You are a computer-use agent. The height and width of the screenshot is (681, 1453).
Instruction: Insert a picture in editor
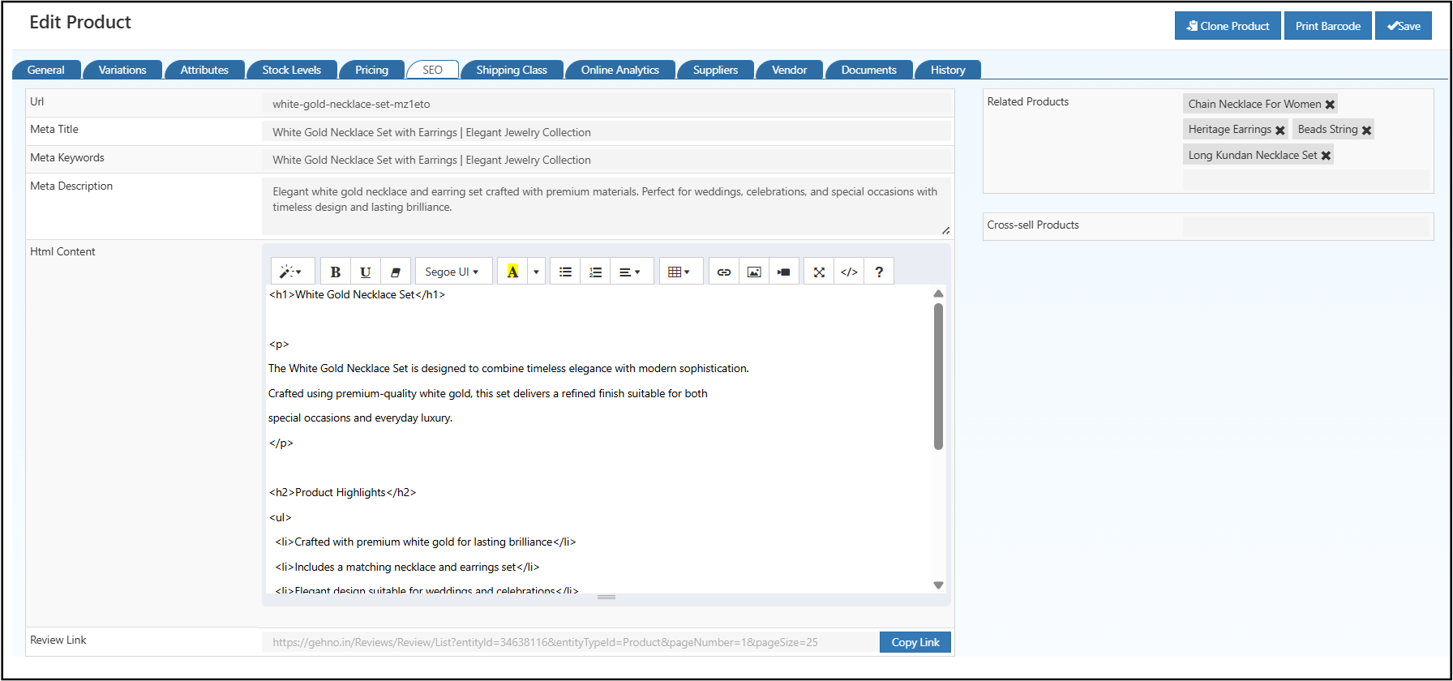click(754, 272)
